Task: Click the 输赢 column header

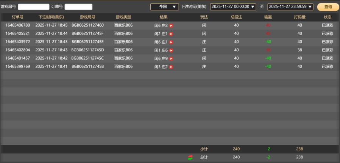Action: pos(268,17)
